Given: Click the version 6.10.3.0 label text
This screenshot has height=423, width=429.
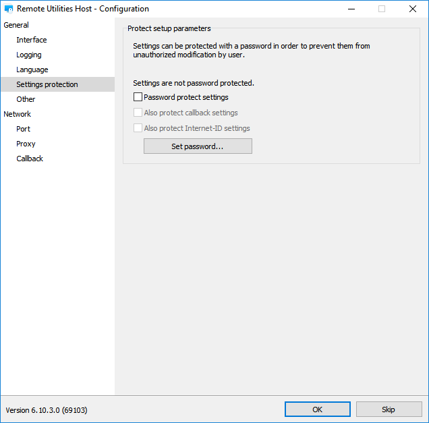Looking at the screenshot, I should pos(47,410).
